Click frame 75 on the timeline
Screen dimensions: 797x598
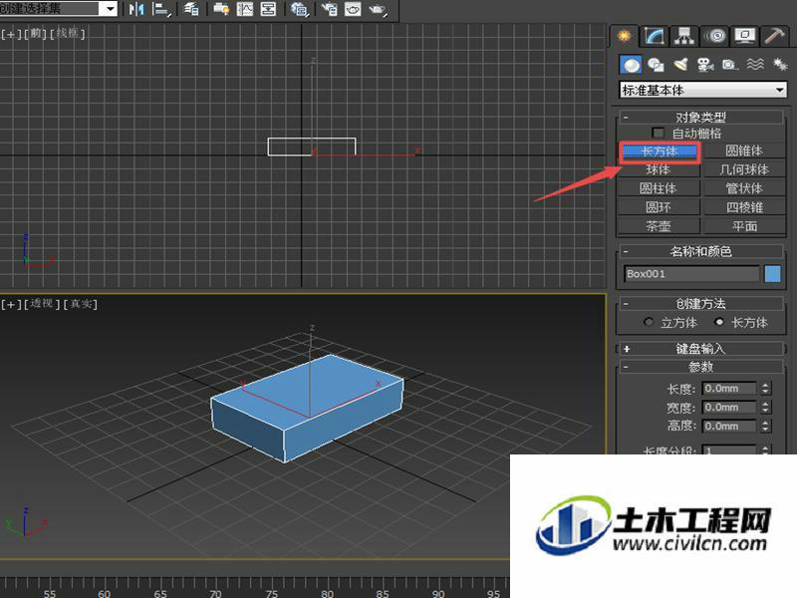point(271,593)
